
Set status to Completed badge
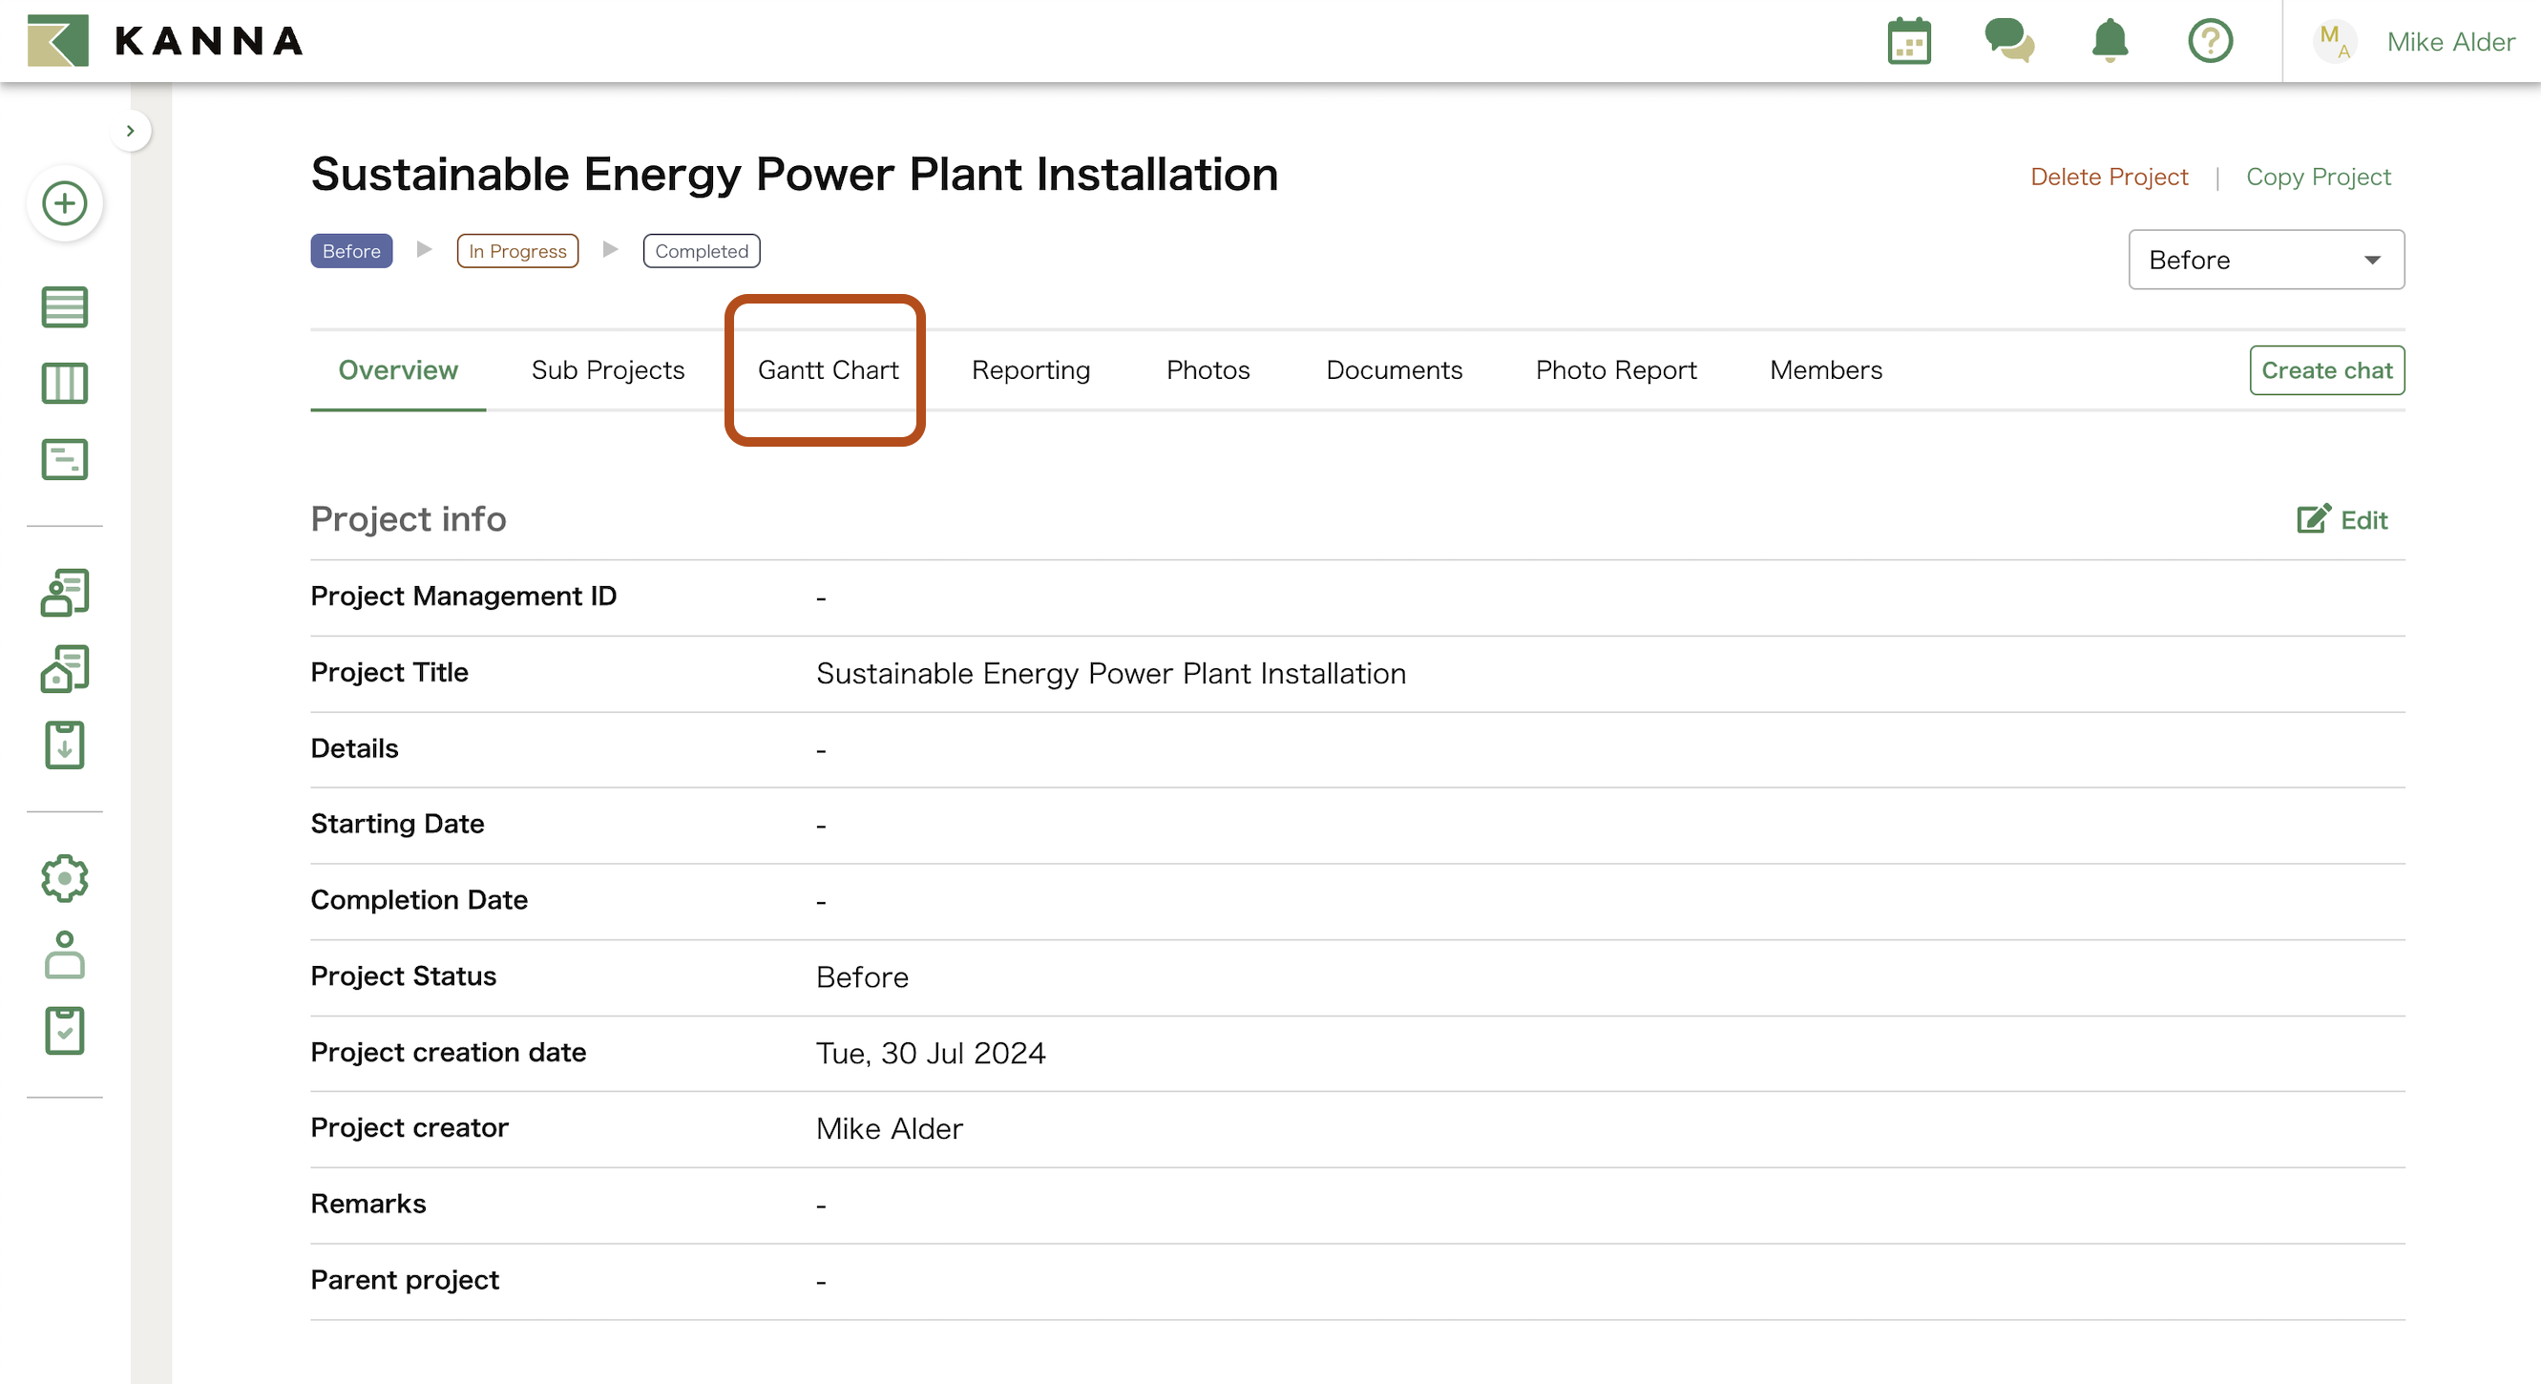702,251
